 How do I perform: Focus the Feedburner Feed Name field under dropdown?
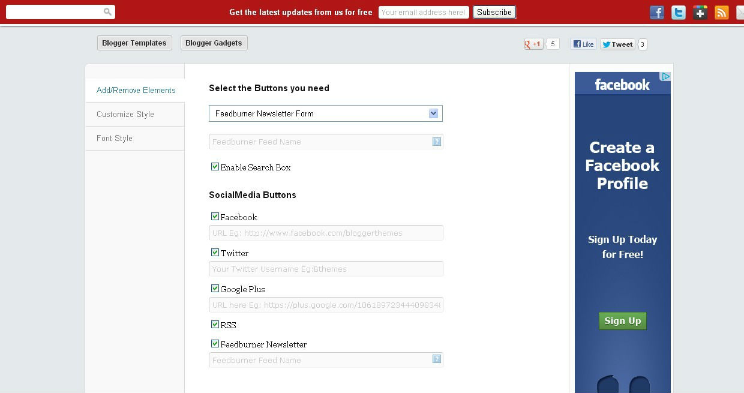(326, 142)
